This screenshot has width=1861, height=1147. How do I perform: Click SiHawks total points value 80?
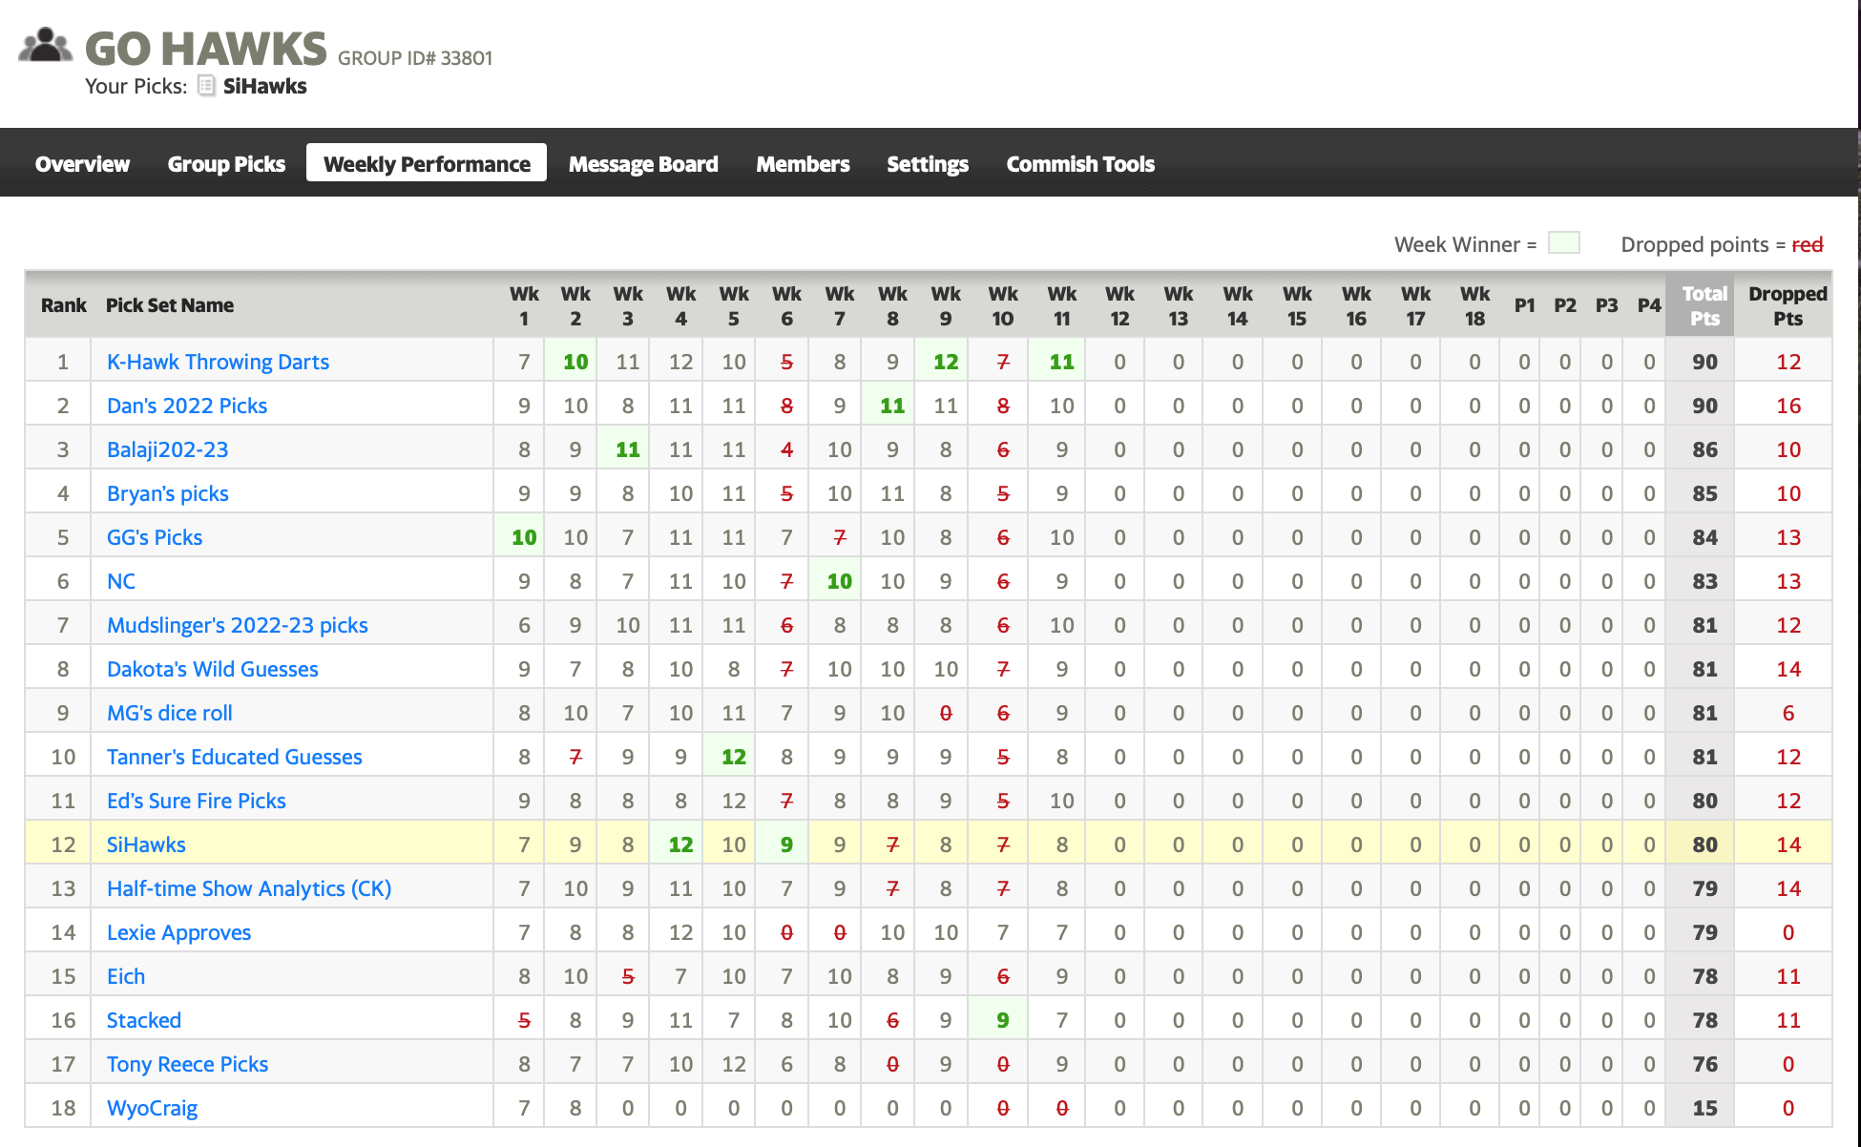coord(1704,845)
